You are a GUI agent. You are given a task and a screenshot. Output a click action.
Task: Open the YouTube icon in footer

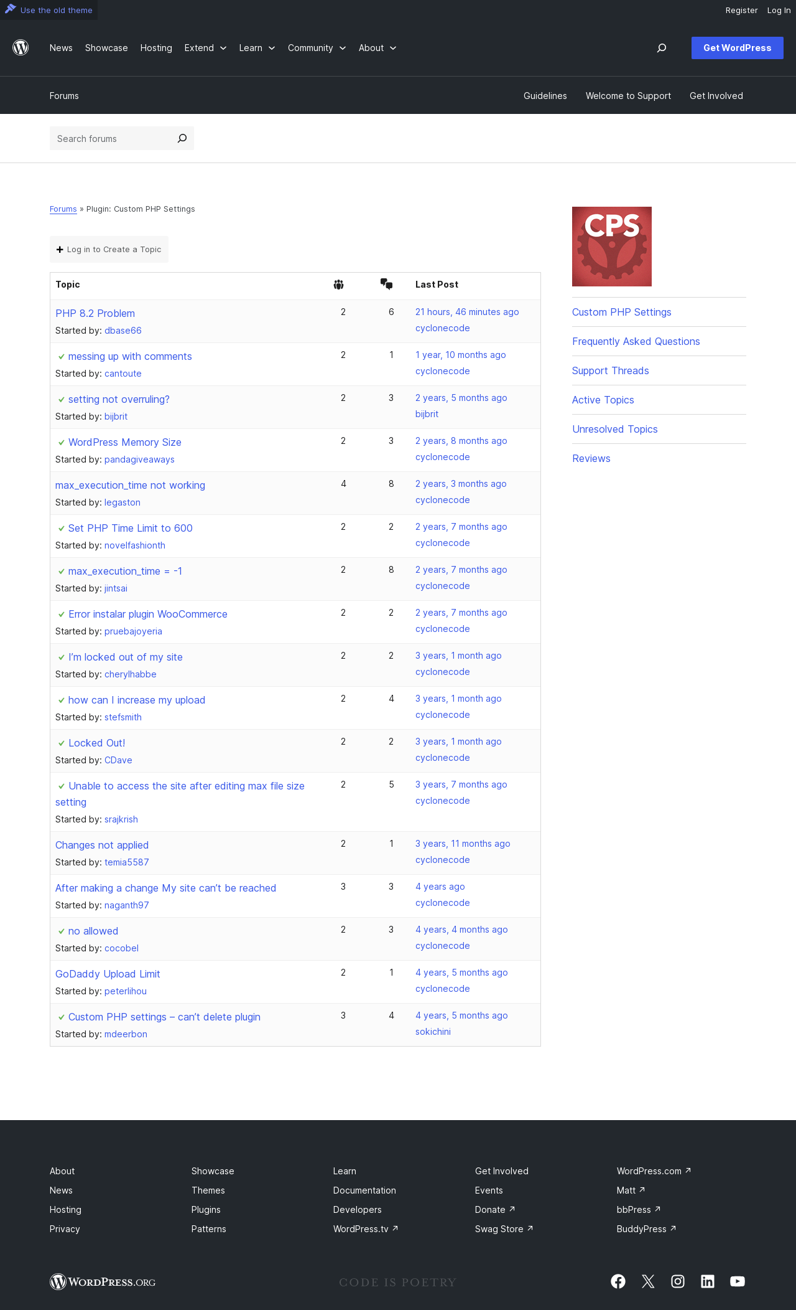tap(738, 1281)
